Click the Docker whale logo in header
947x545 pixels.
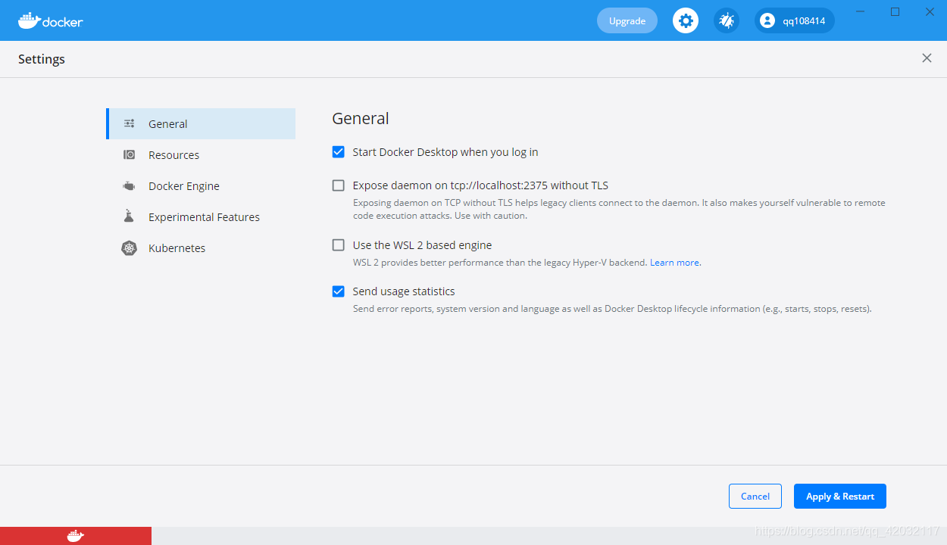51,20
